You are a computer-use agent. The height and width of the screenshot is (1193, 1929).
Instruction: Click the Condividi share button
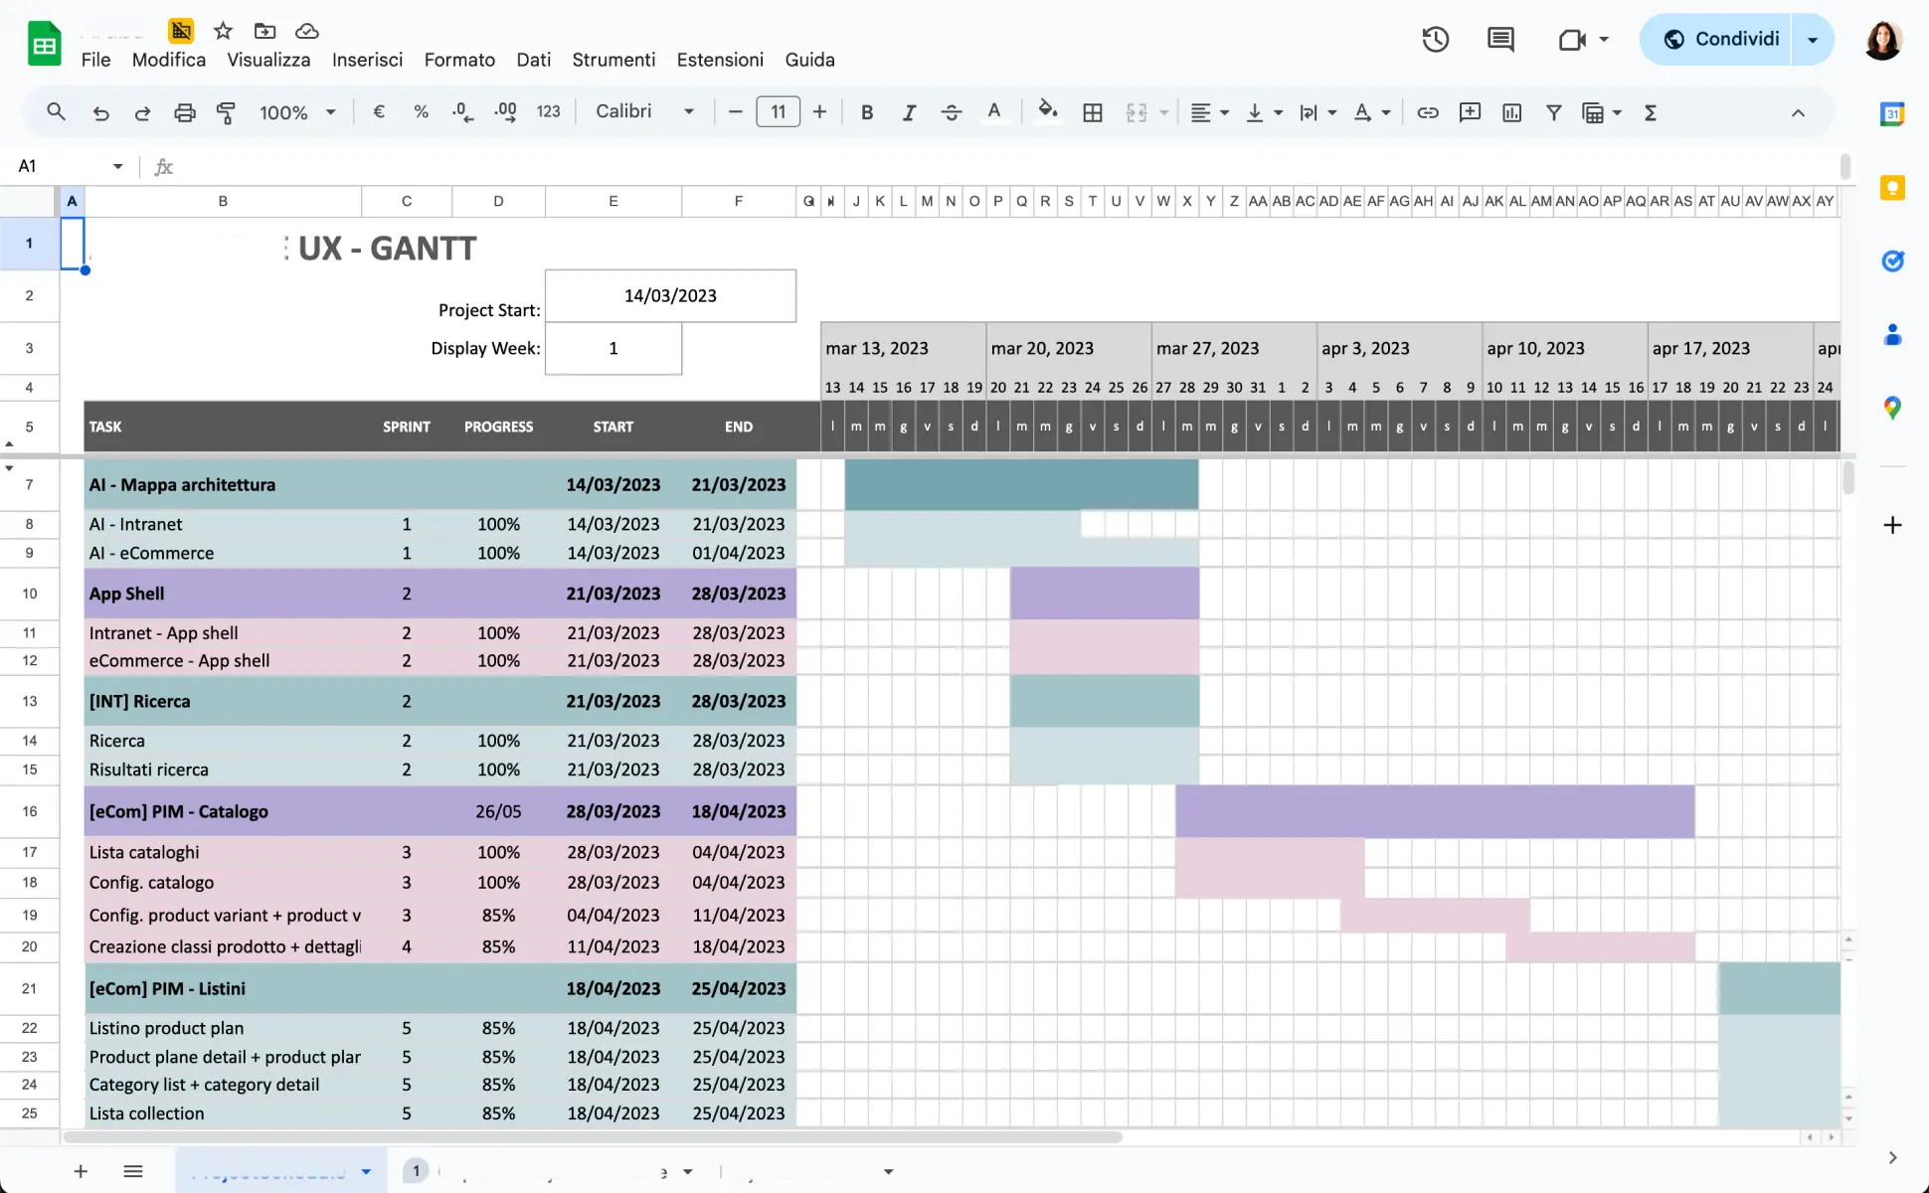coord(1722,39)
